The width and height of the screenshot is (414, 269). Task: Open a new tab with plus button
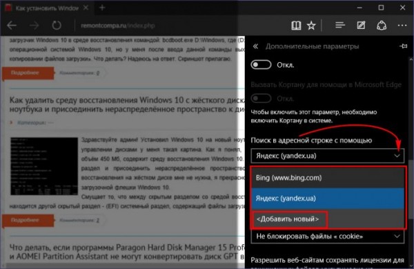tap(102, 8)
